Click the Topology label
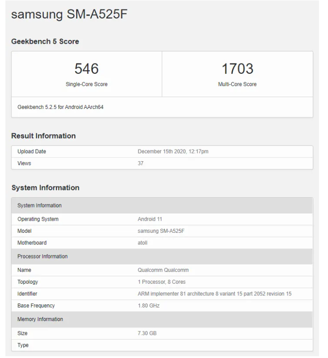The width and height of the screenshot is (328, 358). pos(27,282)
